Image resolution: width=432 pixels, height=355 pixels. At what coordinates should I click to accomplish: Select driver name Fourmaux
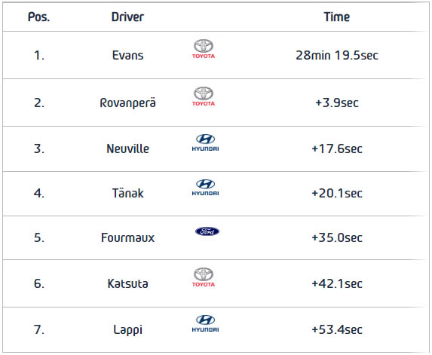point(128,237)
